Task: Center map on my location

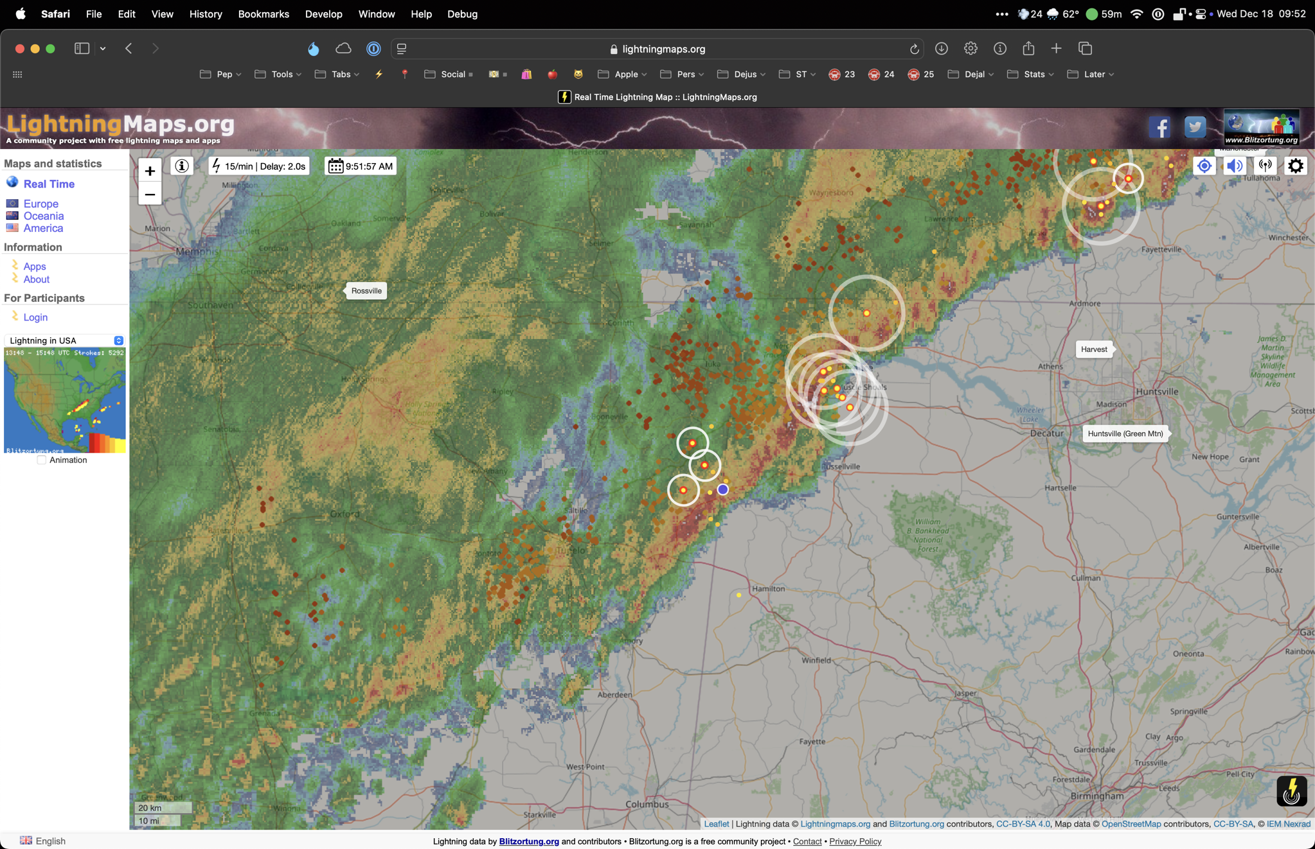Action: click(1204, 166)
